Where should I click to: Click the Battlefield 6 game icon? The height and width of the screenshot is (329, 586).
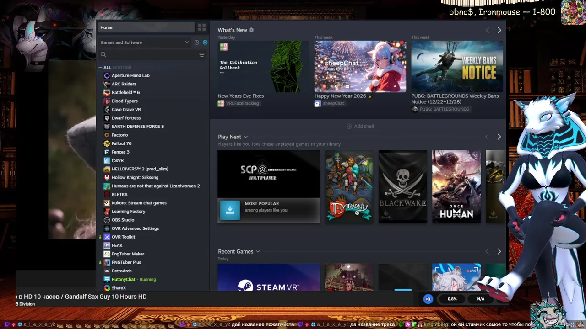click(107, 92)
